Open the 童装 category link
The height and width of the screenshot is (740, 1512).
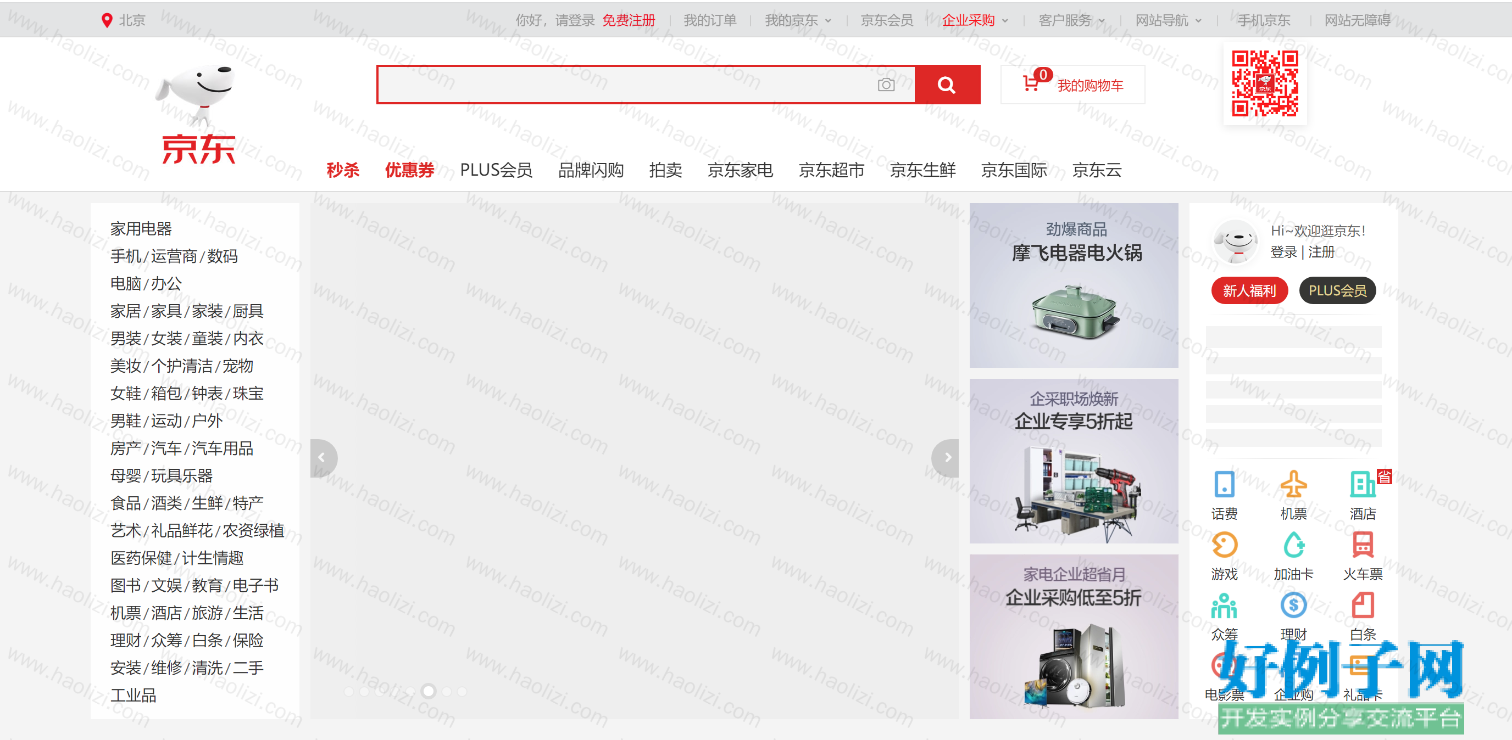pos(207,338)
